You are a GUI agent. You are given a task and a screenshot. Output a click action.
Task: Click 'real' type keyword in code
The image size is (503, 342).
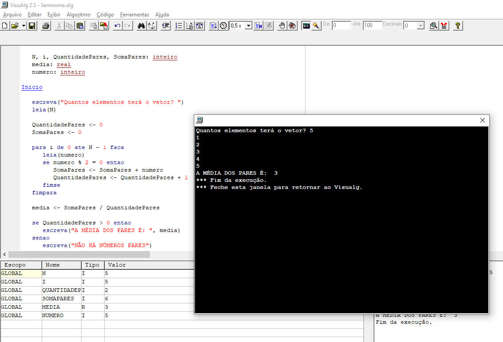64,64
